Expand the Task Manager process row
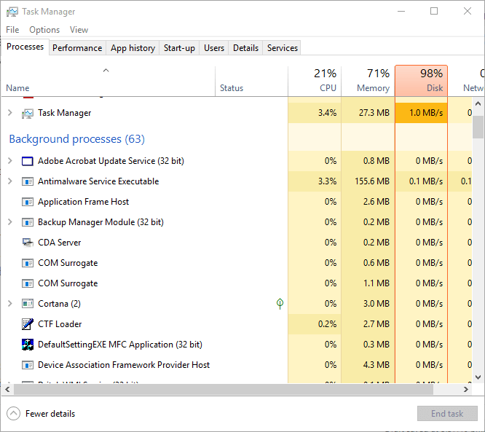The height and width of the screenshot is (432, 485). (10, 113)
